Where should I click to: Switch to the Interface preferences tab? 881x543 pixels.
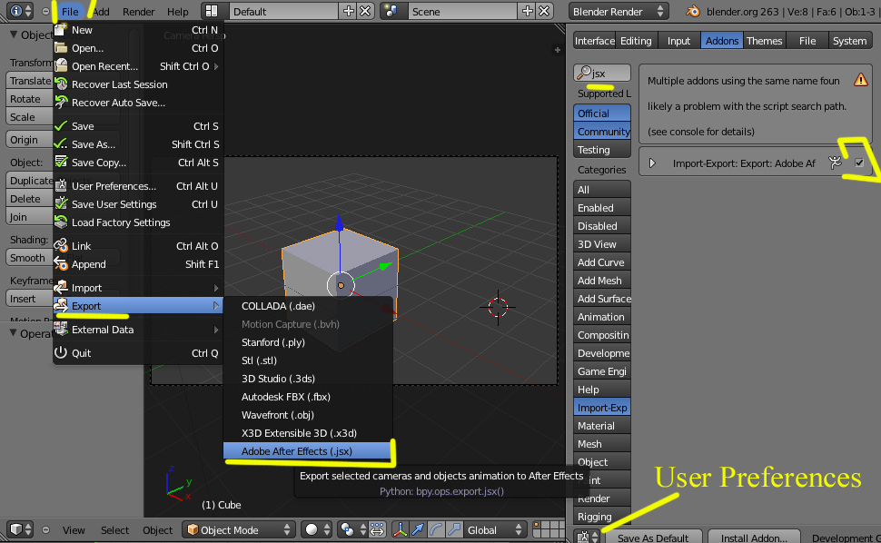tap(595, 41)
